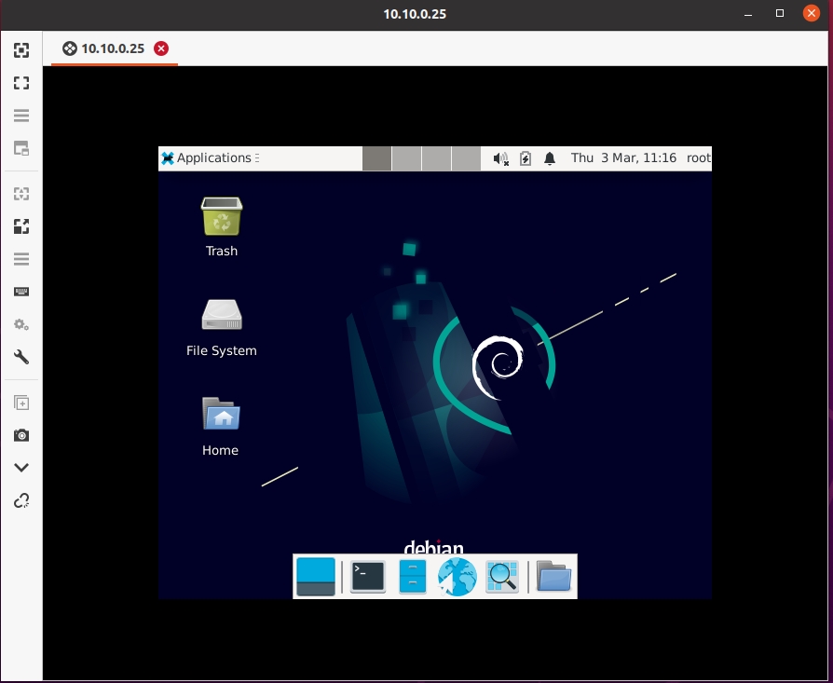Toggle grab all keyboard events
Viewport: 833px width, 683px height.
(21, 292)
